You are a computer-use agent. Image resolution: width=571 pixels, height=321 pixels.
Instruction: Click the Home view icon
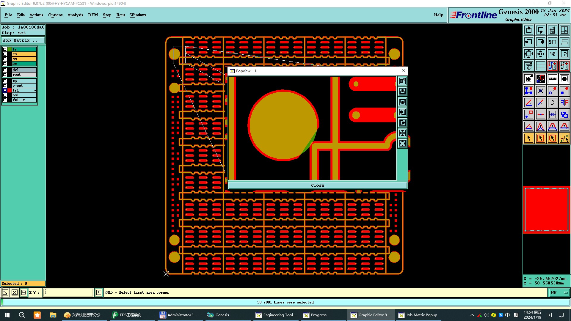[552, 30]
